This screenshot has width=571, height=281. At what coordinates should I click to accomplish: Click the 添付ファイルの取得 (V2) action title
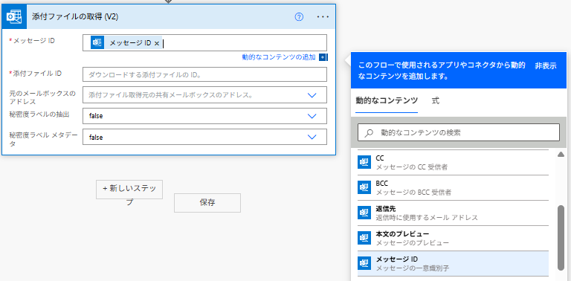(74, 17)
